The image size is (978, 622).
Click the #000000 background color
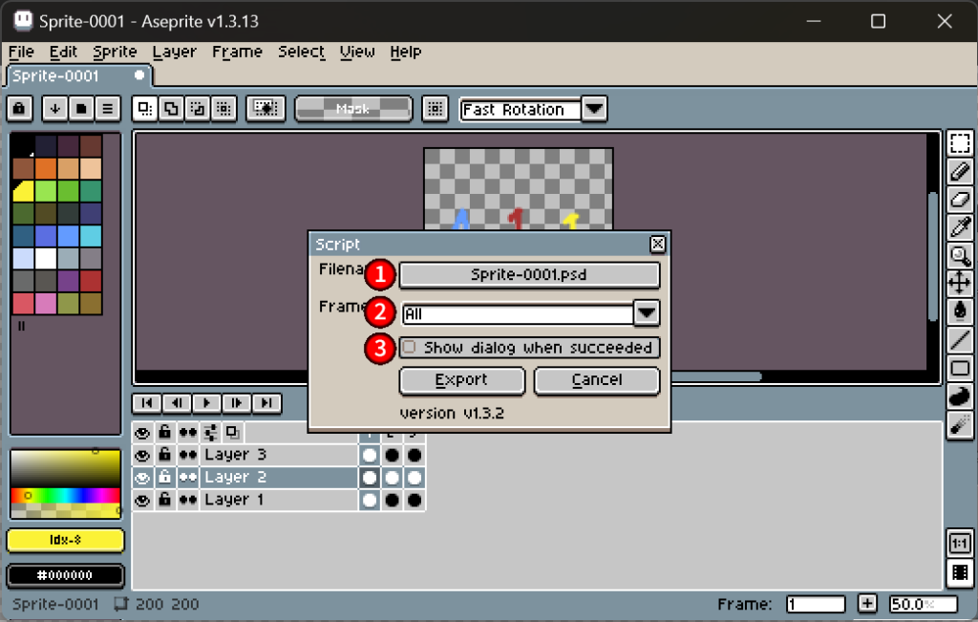tap(66, 575)
